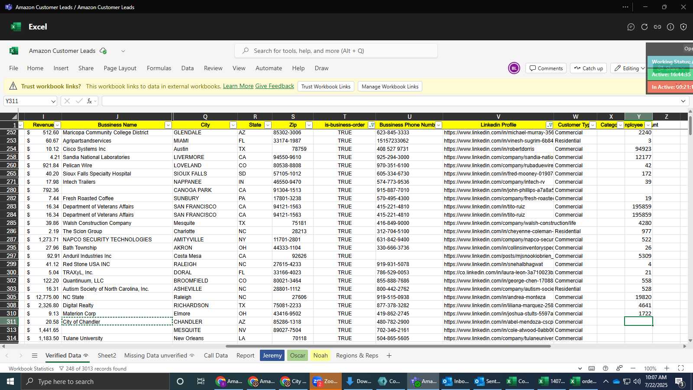The width and height of the screenshot is (693, 390).
Task: Switch to the Sheet2 tab
Action: click(x=107, y=355)
